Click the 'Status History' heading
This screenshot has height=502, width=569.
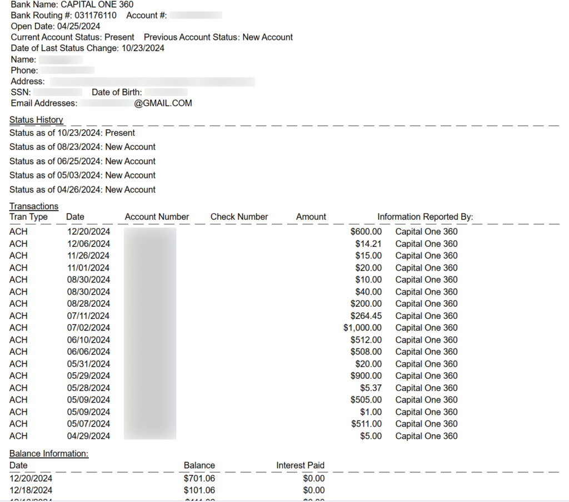pos(36,120)
